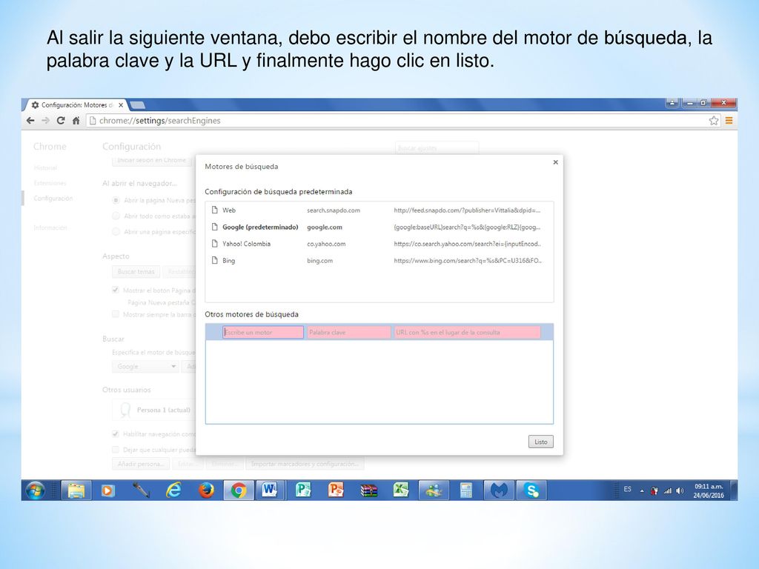
Task: Launch Windows Media Player from taskbar
Action: point(107,490)
